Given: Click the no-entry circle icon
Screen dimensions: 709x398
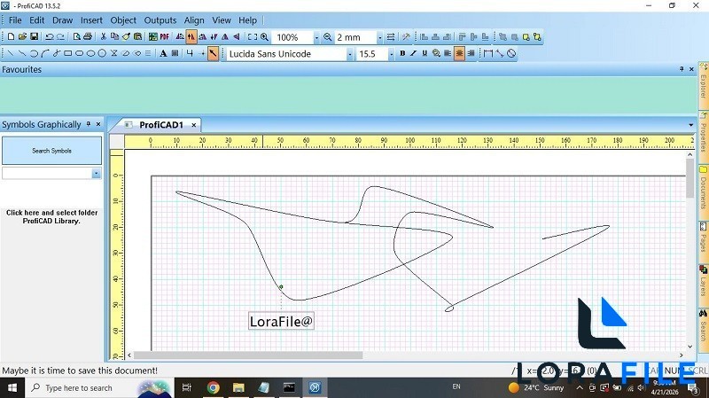Looking at the screenshot, I should [511, 53].
